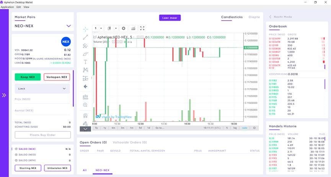Click into the Prijs (NEO) field
Image resolution: width=331 pixels, height=177 pixels.
click(42, 99)
